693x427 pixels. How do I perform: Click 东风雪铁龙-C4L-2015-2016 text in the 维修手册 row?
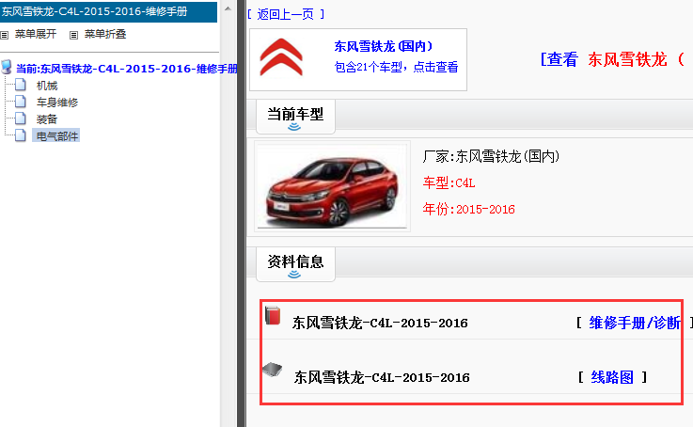pos(380,324)
